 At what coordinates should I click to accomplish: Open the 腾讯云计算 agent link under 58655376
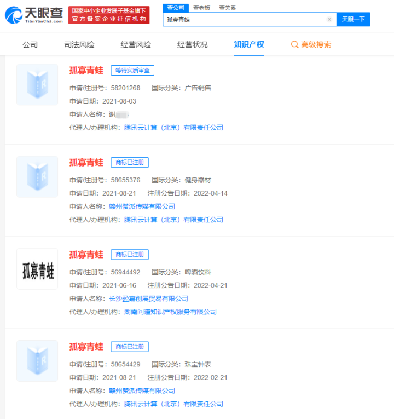tap(173, 220)
